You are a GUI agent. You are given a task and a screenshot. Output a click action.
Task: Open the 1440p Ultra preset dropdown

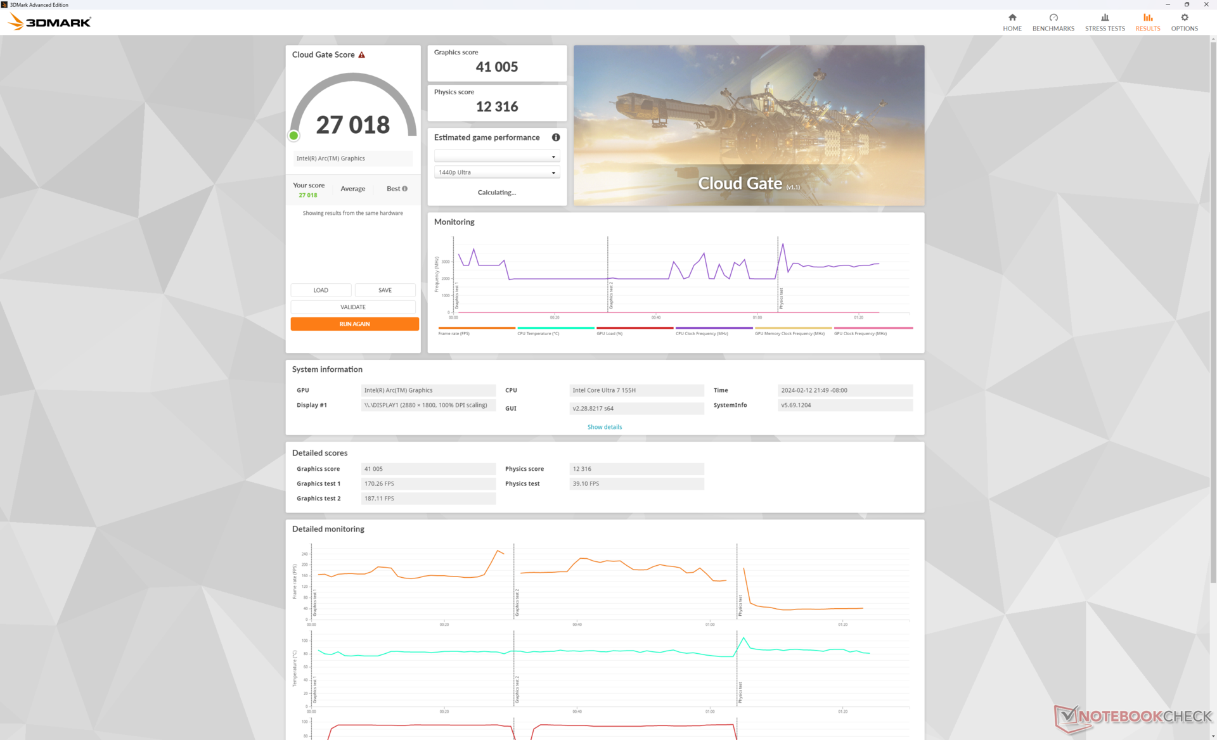tap(496, 172)
